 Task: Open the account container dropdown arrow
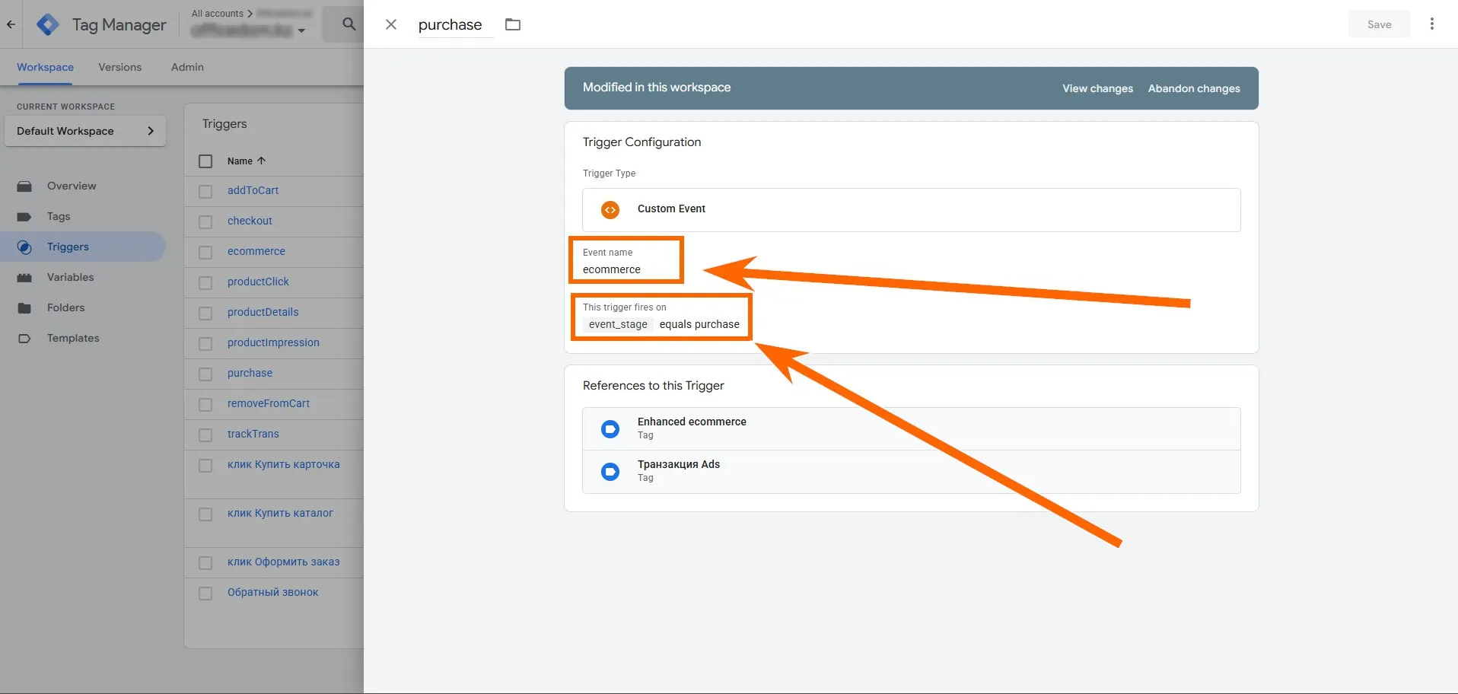tap(301, 31)
